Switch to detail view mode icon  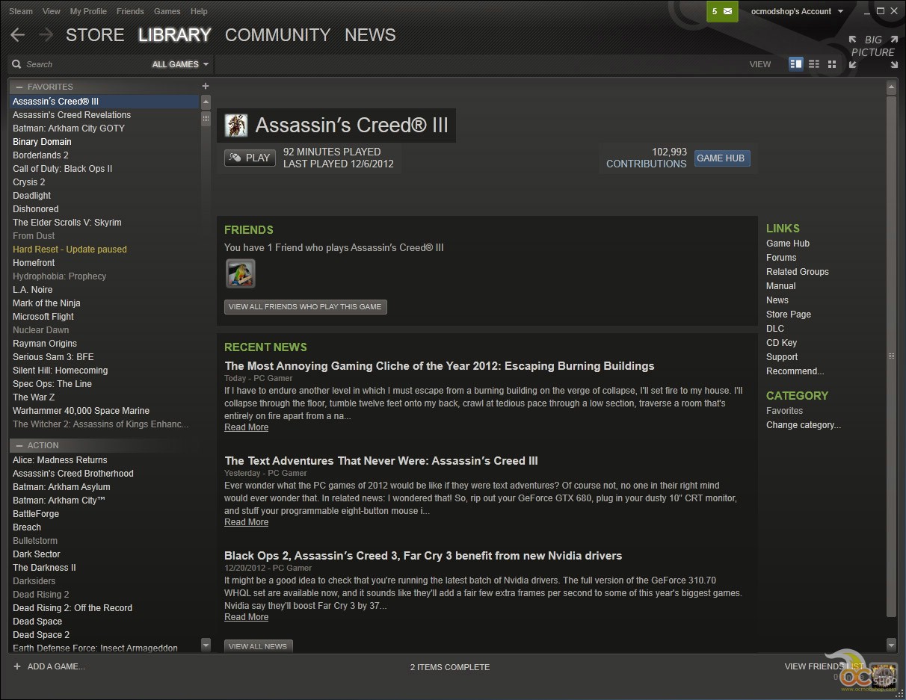click(x=796, y=64)
